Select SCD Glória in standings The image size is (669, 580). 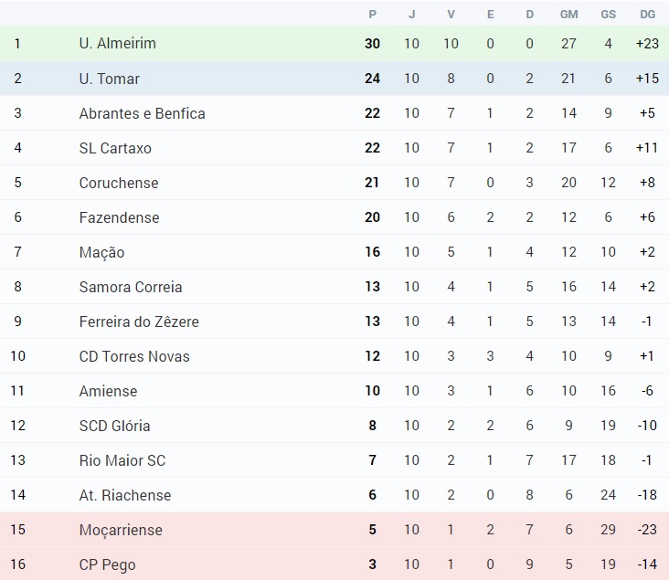click(x=114, y=426)
